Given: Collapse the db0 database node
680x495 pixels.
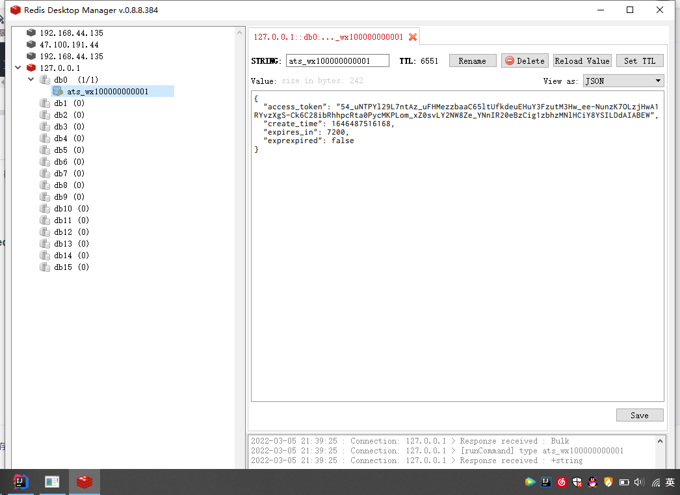Looking at the screenshot, I should point(31,79).
